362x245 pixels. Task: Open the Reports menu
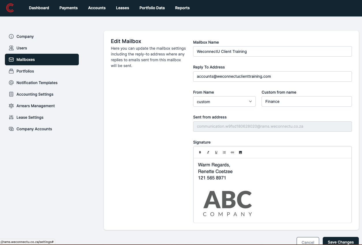pos(182,8)
